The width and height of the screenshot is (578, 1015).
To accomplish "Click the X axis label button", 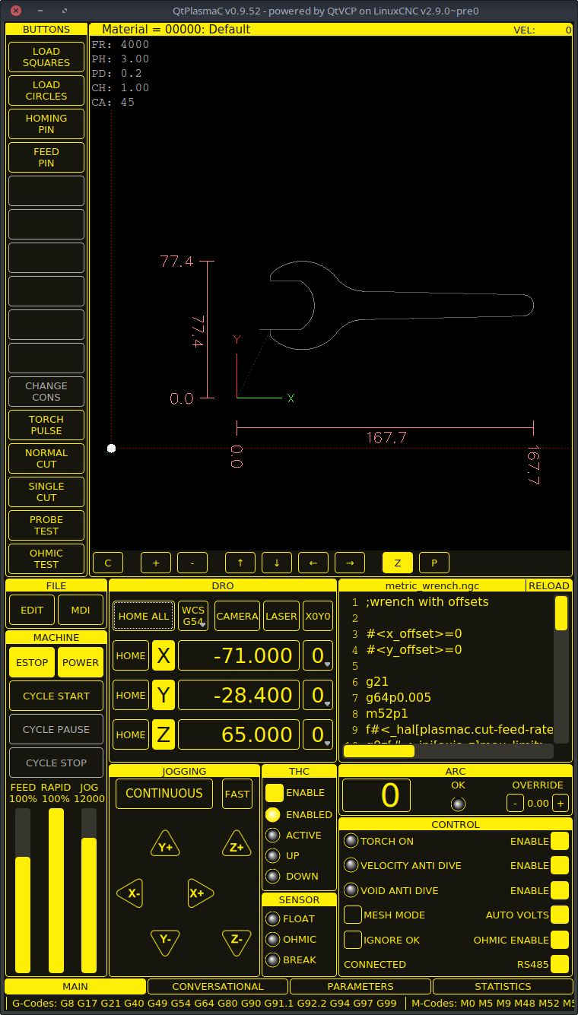I will [164, 655].
